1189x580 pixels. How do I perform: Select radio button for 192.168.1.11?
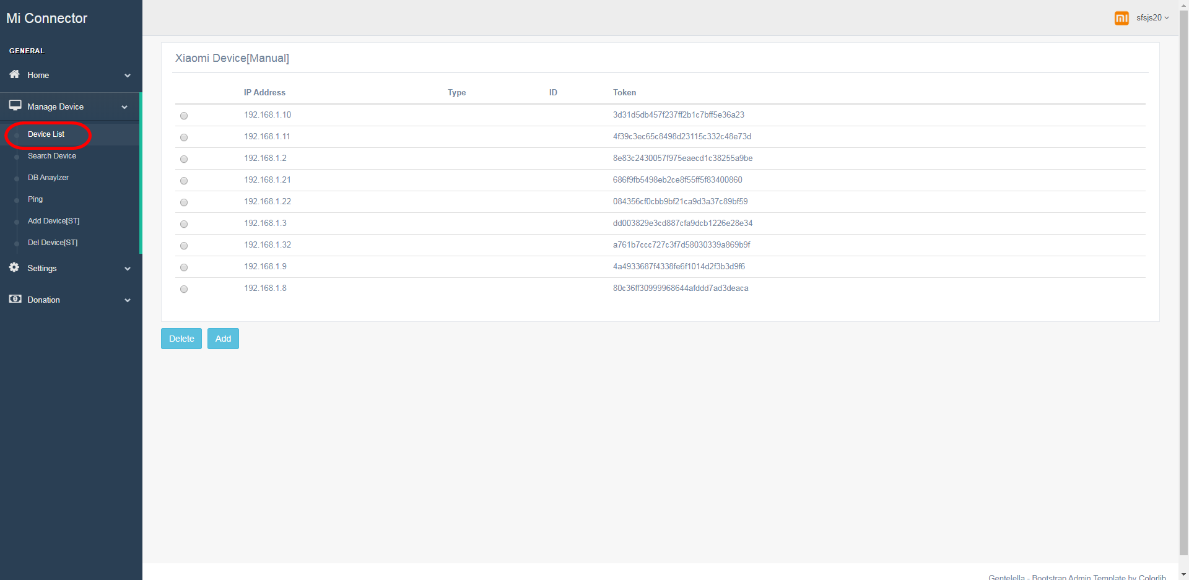[184, 137]
